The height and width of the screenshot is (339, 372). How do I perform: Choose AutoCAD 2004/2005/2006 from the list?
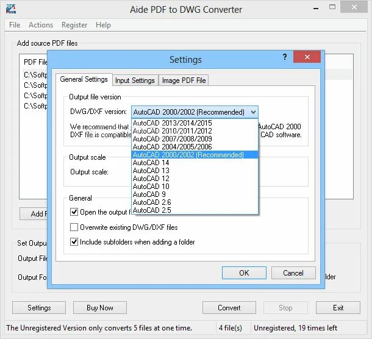(195, 146)
